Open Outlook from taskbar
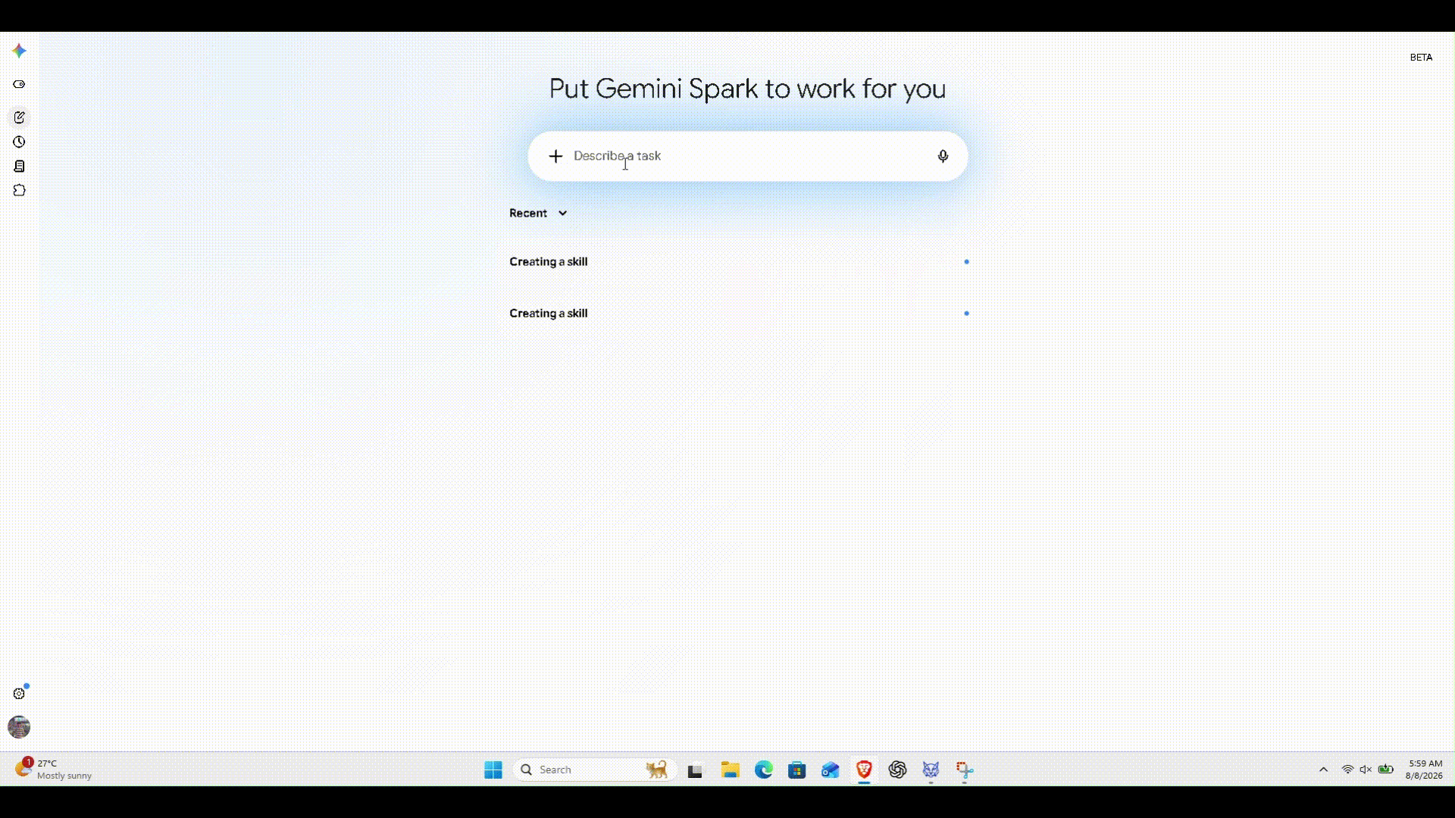The height and width of the screenshot is (818, 1455). 830,770
